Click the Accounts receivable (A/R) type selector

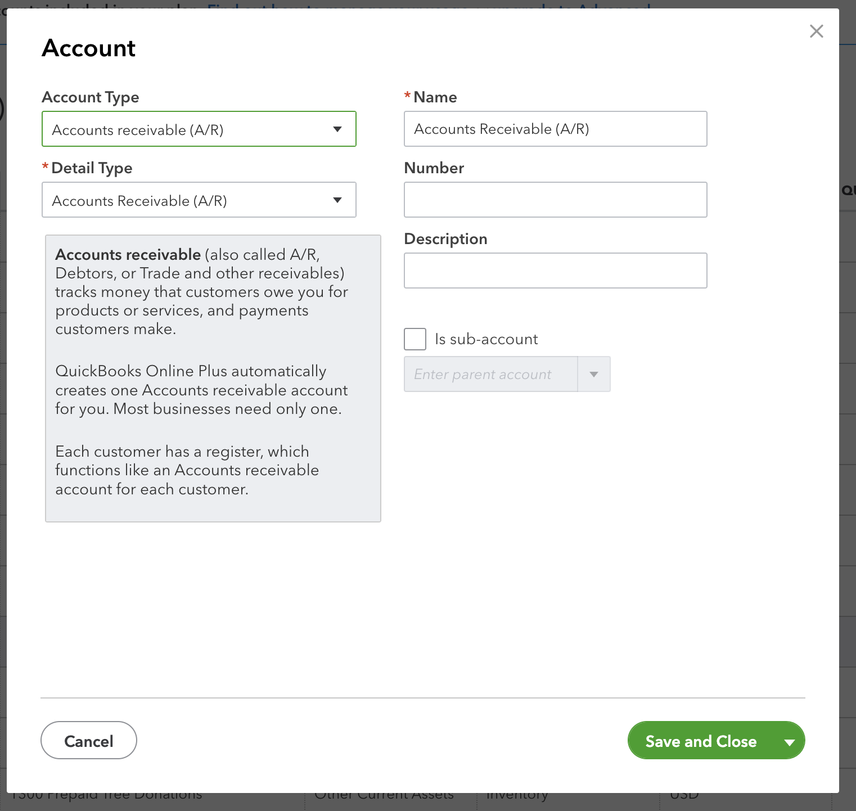tap(199, 129)
